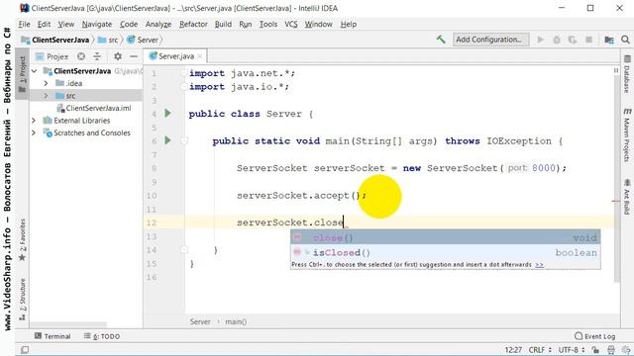Image resolution: width=634 pixels, height=356 pixels.
Task: Open the Favorites tool window
Action: (22, 239)
